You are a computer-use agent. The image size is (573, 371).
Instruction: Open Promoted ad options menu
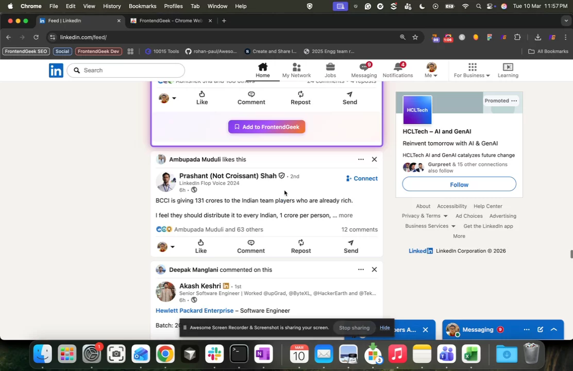point(514,101)
